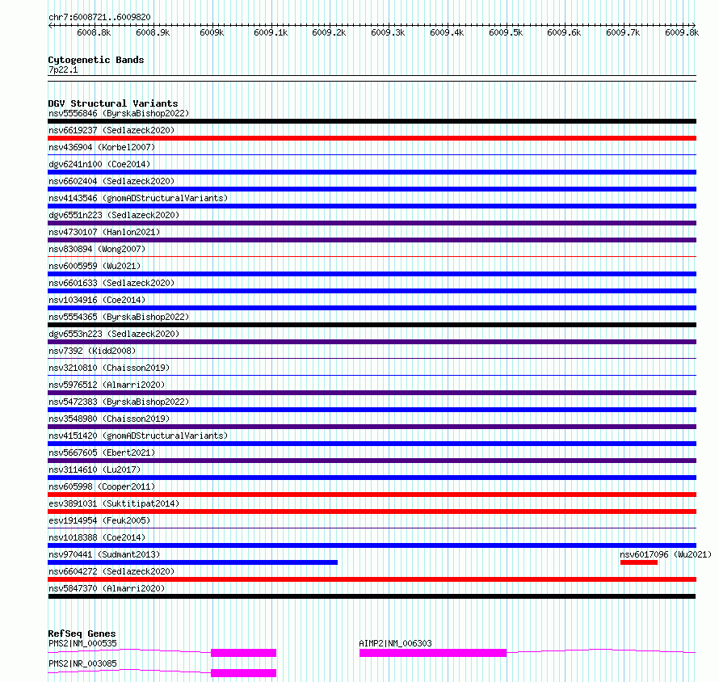719x682 pixels.
Task: Open nsv605998 (Cooper2011) label
Action: [102, 486]
